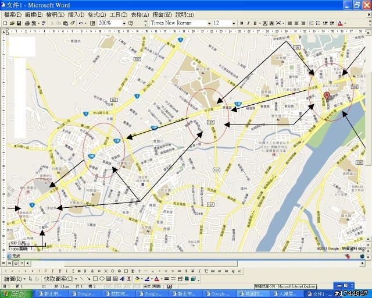Insert Clip Art from drawing toolbar

[129, 279]
